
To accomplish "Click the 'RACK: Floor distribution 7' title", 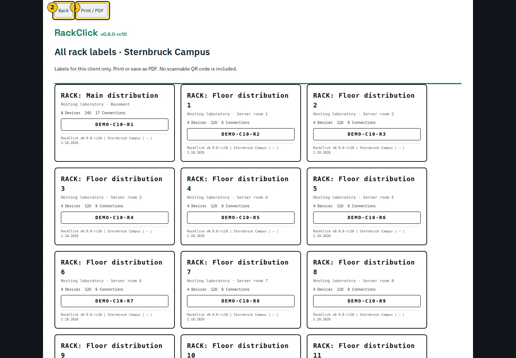I will [x=238, y=267].
